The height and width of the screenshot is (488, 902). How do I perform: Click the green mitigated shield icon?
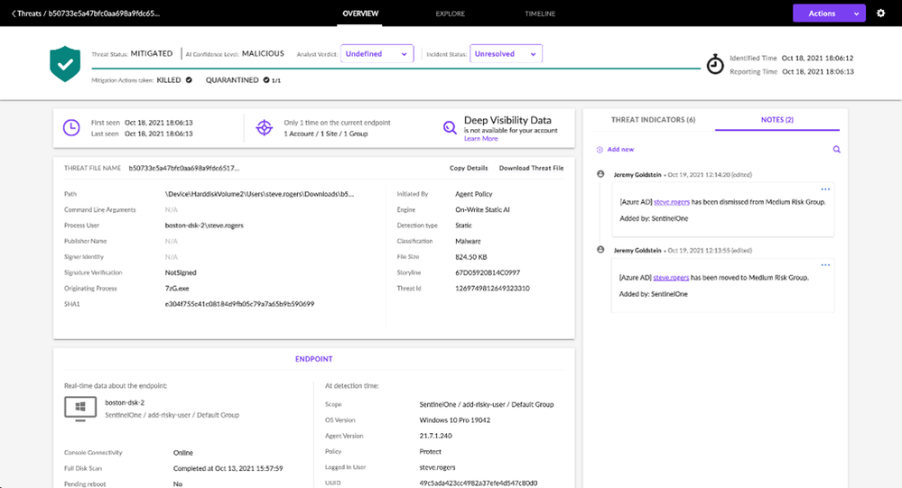pyautogui.click(x=65, y=64)
